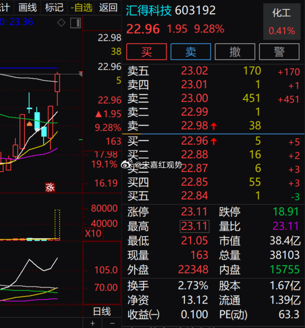Image resolution: width=305 pixels, height=328 pixels.
Task: Click boxed 最高 value 23.11
Action: 194,226
